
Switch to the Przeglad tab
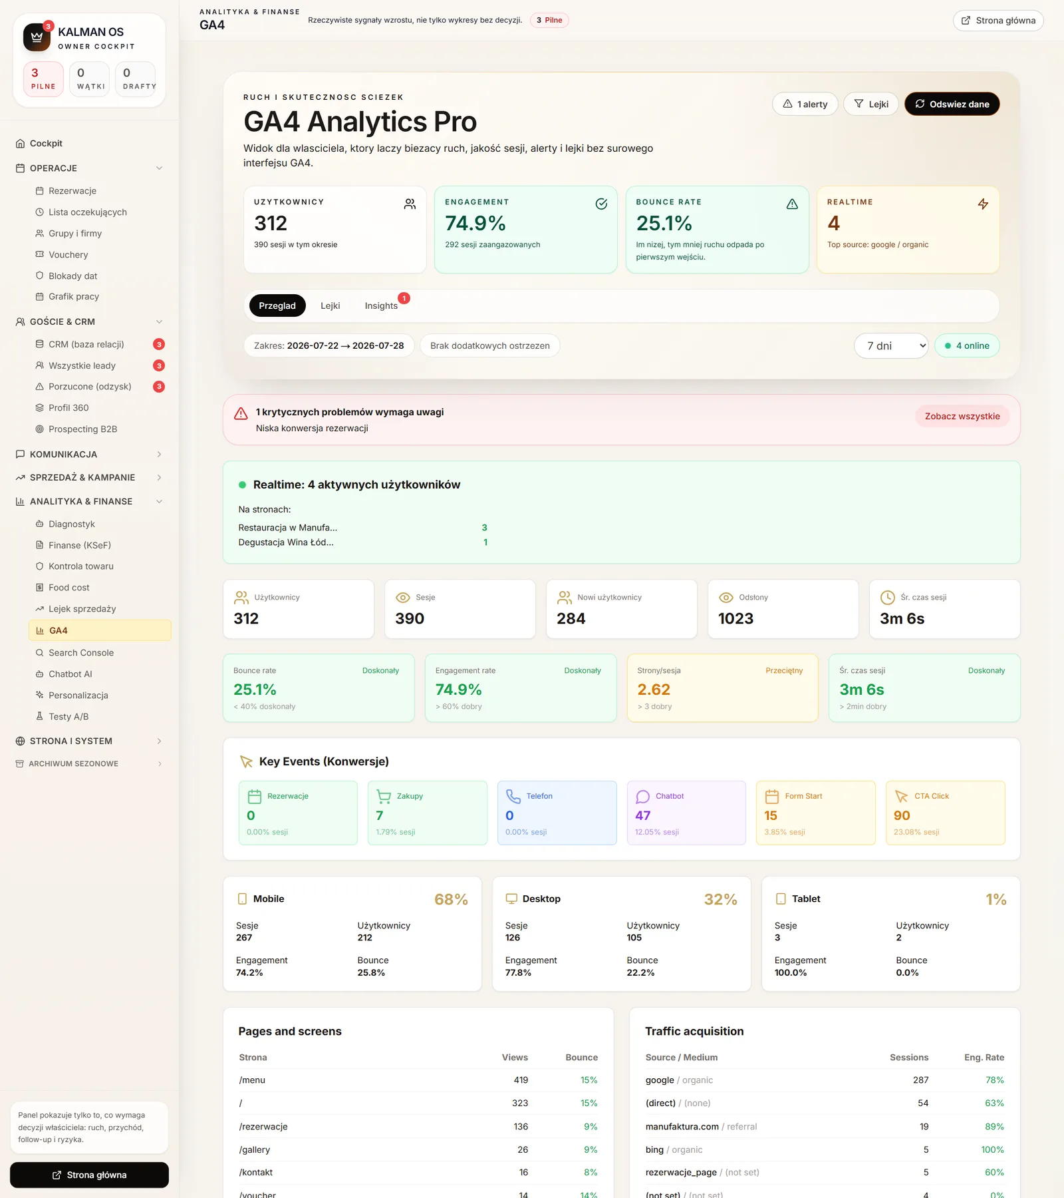(277, 306)
